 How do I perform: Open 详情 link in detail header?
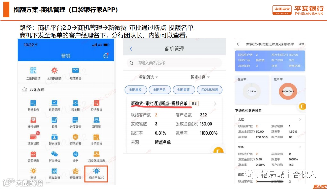[x=301, y=44]
